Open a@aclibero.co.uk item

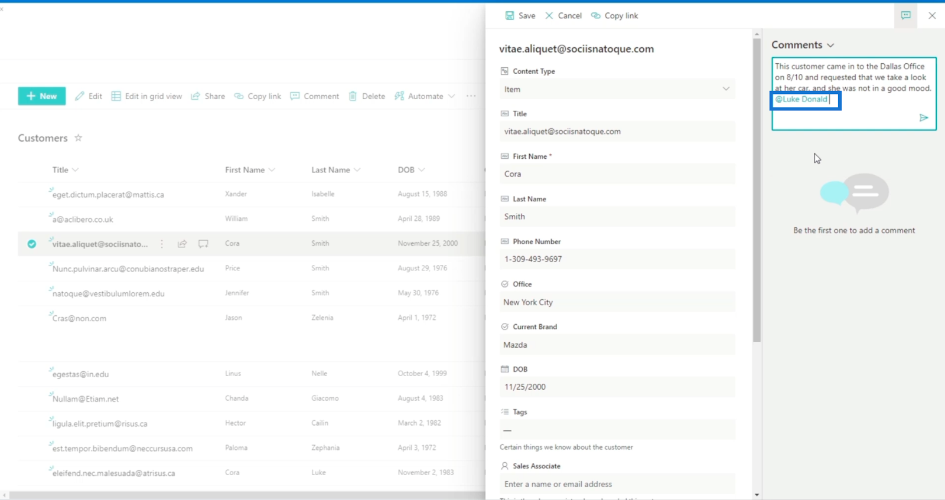coord(83,220)
